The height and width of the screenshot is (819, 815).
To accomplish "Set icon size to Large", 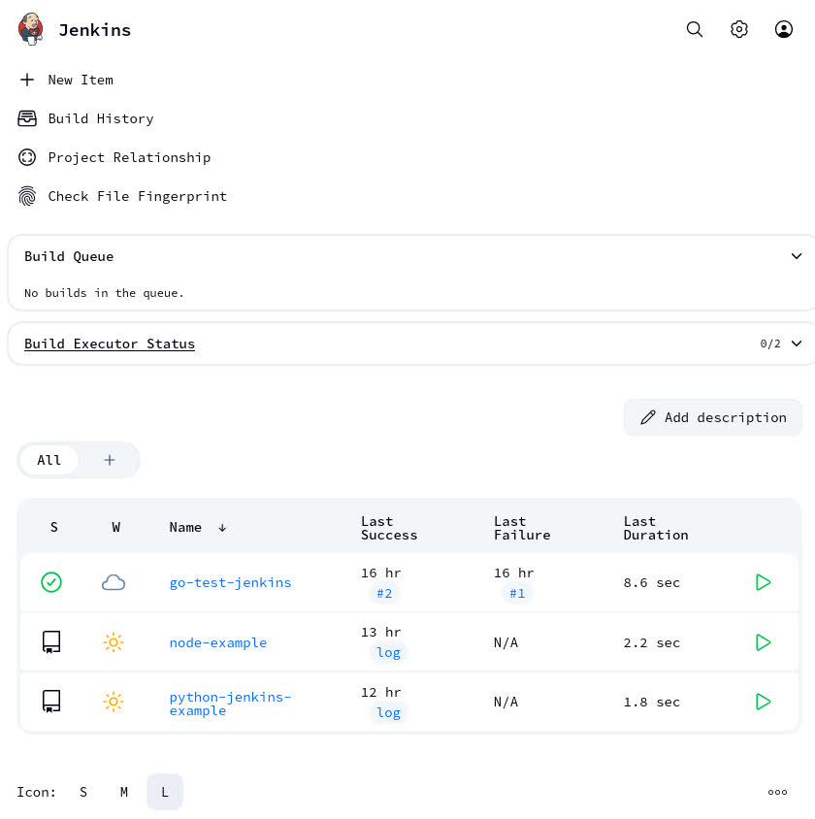I will click(x=165, y=792).
